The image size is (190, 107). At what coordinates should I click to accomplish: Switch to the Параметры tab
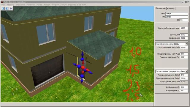[160, 8]
